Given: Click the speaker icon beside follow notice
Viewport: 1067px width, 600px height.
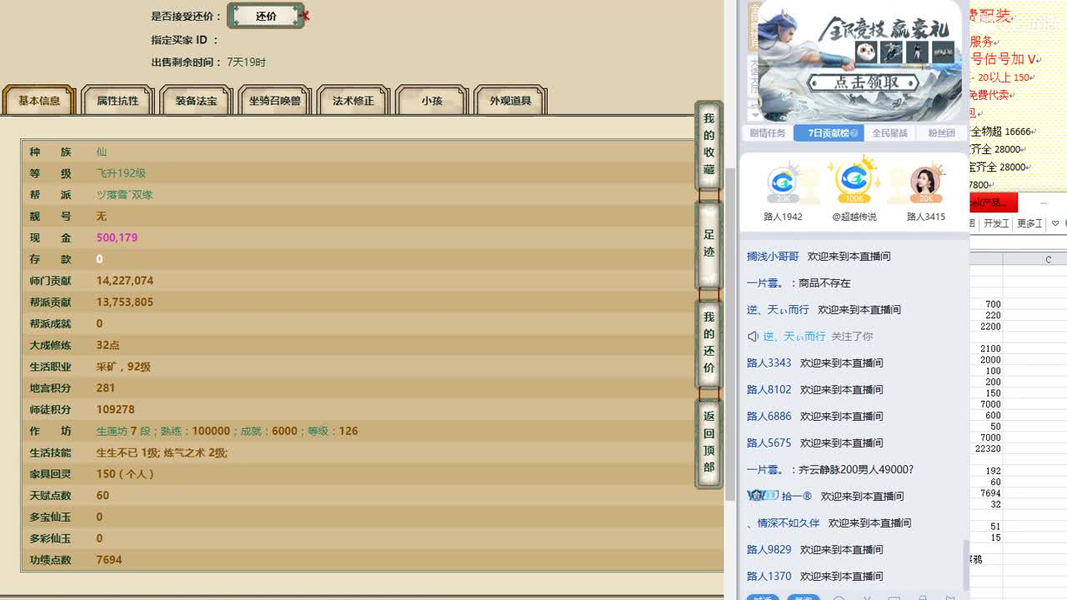Looking at the screenshot, I should pos(753,337).
